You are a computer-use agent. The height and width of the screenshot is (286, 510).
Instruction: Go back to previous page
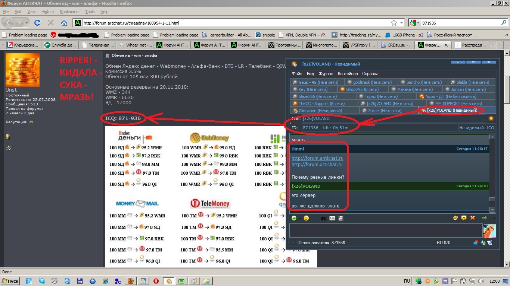tap(8, 23)
